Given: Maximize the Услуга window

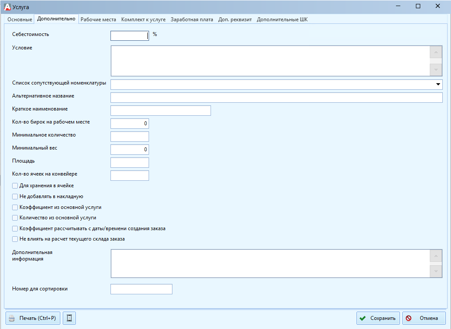Looking at the screenshot, I should click(x=418, y=6).
